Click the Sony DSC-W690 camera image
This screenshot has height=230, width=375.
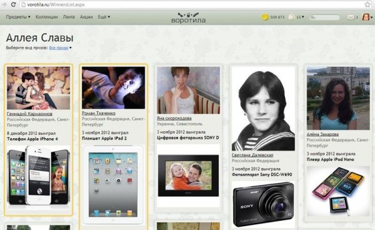[263, 204]
